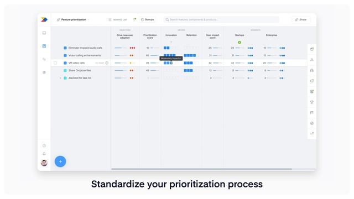The image size is (354, 199).
Task: Open the funnel filter icon in right sidebar
Action: click(312, 102)
